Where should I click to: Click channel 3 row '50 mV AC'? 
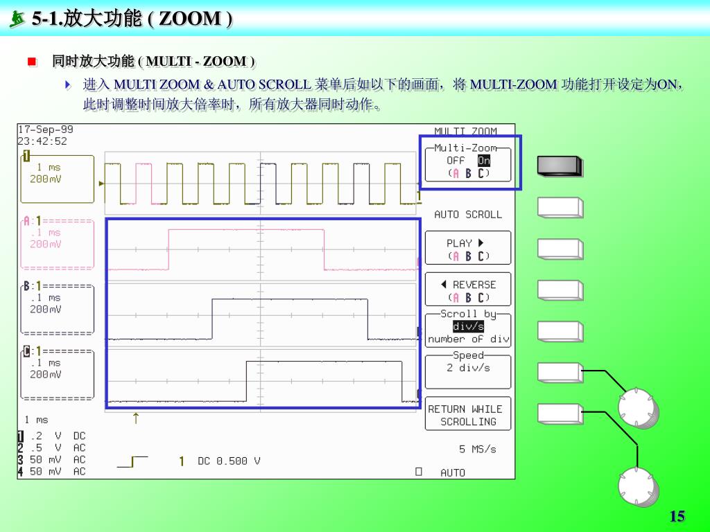tap(51, 460)
